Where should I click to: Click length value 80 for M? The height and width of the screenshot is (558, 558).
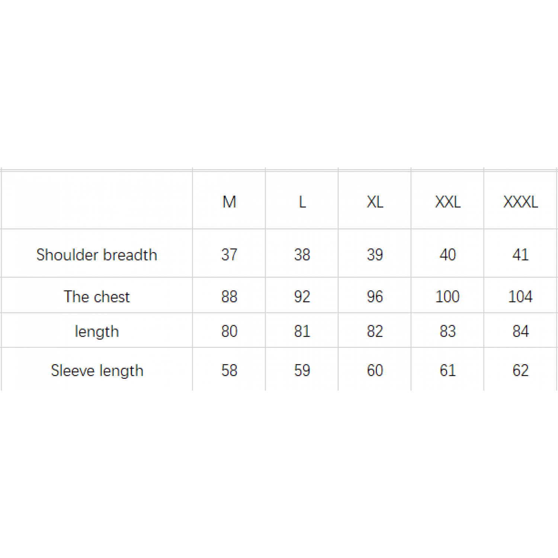[229, 331]
